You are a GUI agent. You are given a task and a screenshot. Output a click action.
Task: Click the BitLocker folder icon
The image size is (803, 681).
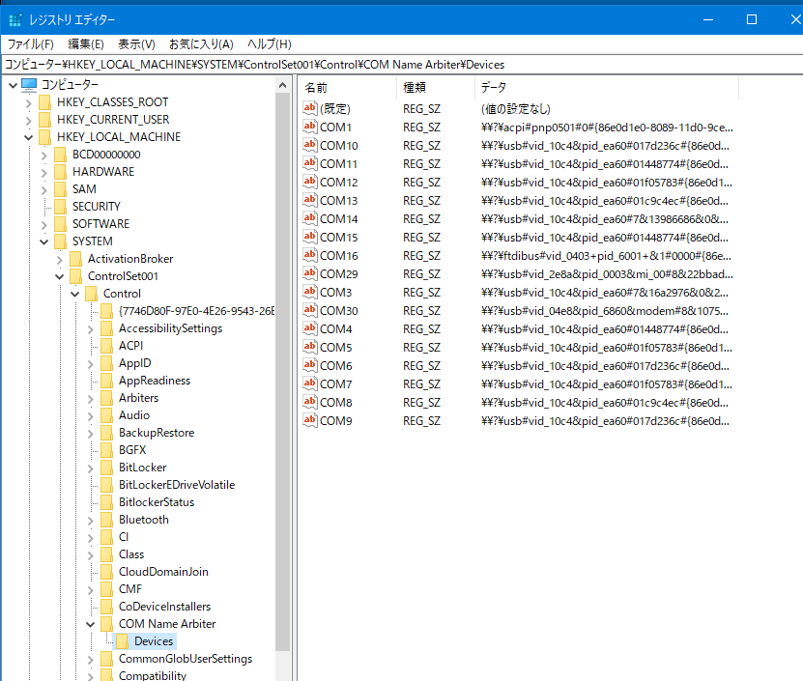coord(107,468)
